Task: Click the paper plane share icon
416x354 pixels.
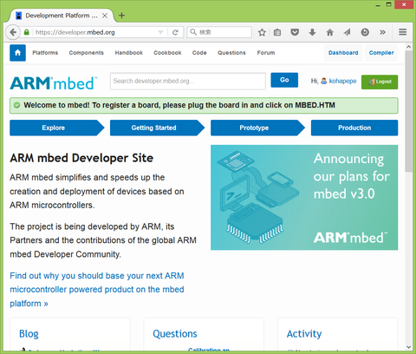Action: [348, 32]
